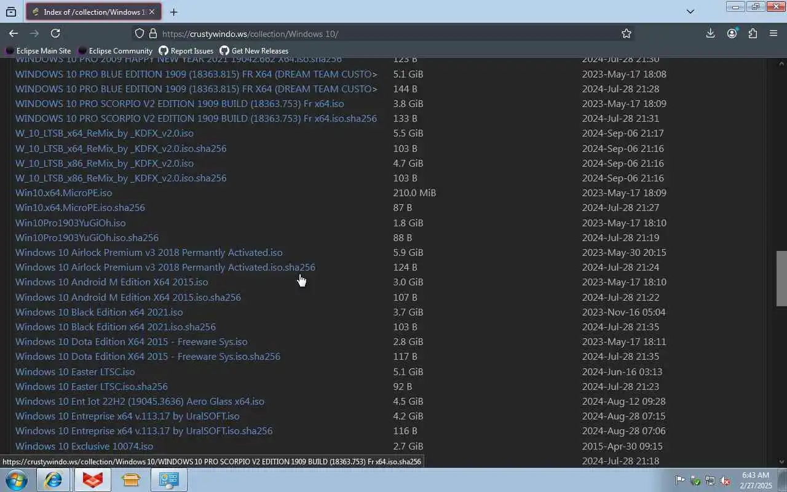Open Windows 10 Exclusive 10074.iso link
Screen dimensions: 787x492
tap(84, 446)
